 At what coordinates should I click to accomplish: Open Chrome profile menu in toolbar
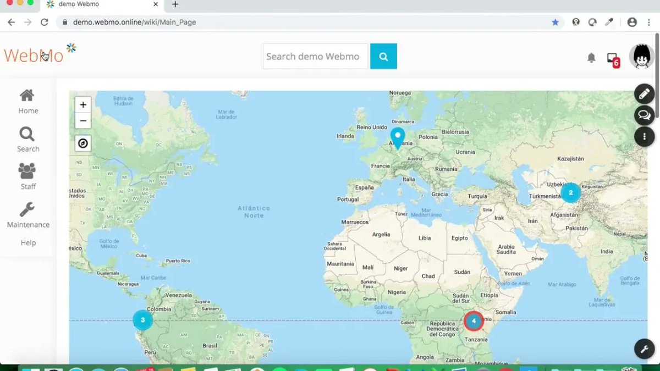coord(631,23)
